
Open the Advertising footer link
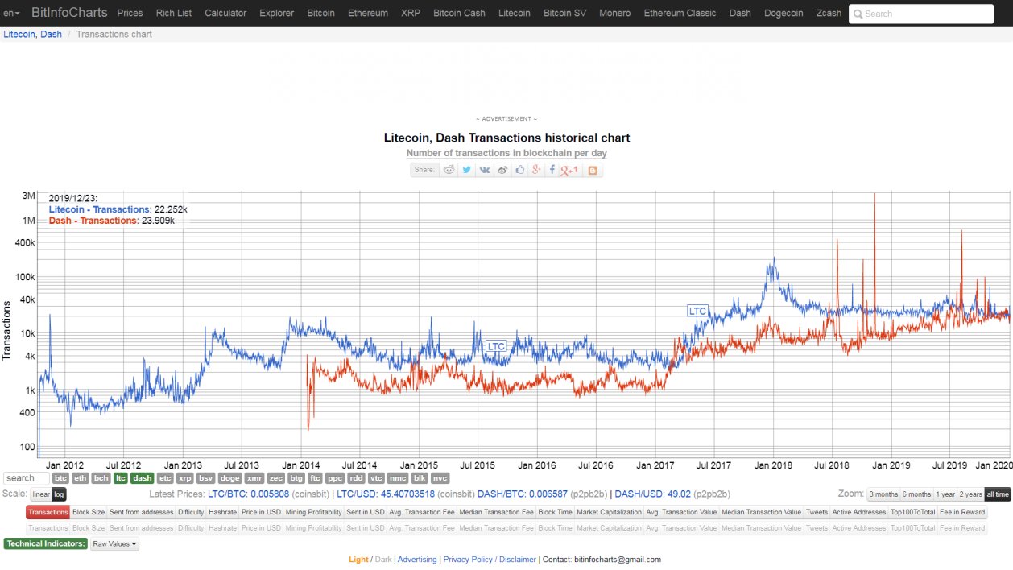pos(417,559)
